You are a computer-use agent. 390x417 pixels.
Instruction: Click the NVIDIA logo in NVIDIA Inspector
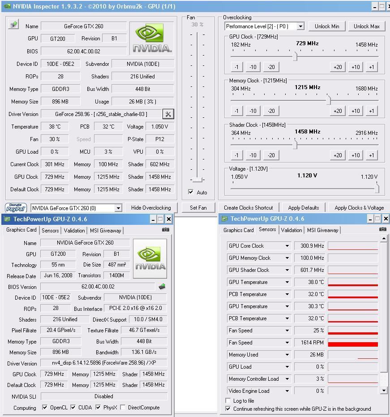pos(152,39)
